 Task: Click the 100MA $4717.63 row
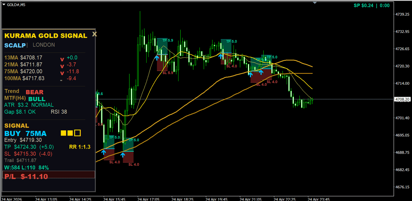pos(24,79)
